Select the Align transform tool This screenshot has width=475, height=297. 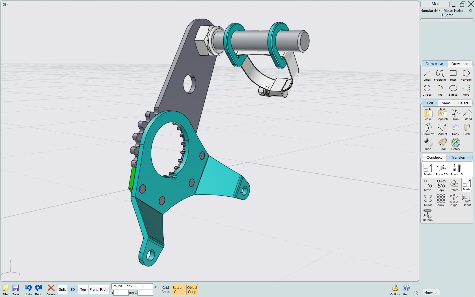pos(454,201)
